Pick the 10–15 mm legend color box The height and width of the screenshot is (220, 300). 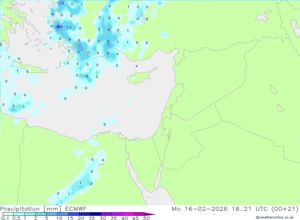tap(63, 214)
